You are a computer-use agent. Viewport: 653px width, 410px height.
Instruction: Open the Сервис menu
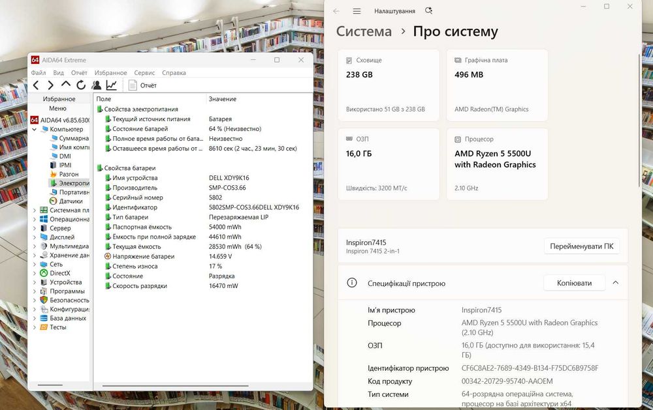click(x=144, y=73)
